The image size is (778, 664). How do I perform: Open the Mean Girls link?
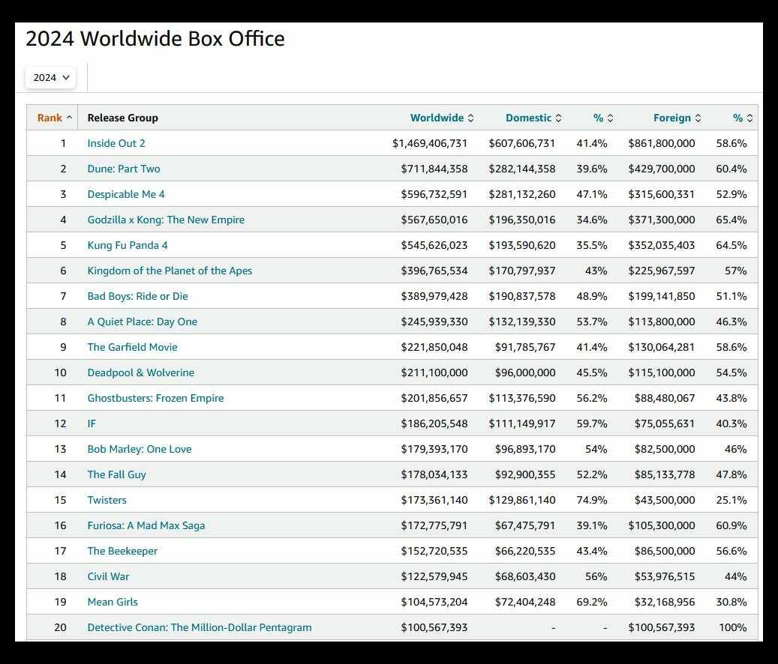pos(112,602)
